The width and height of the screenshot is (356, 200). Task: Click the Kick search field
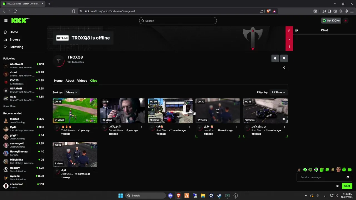(178, 21)
